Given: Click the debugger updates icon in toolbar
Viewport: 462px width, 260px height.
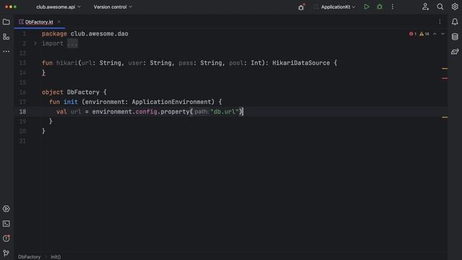Looking at the screenshot, I should tap(301, 7).
